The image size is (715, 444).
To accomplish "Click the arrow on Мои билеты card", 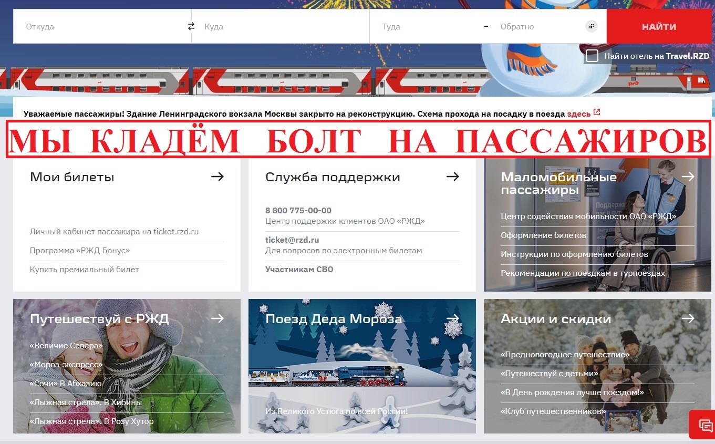I will click(x=217, y=177).
